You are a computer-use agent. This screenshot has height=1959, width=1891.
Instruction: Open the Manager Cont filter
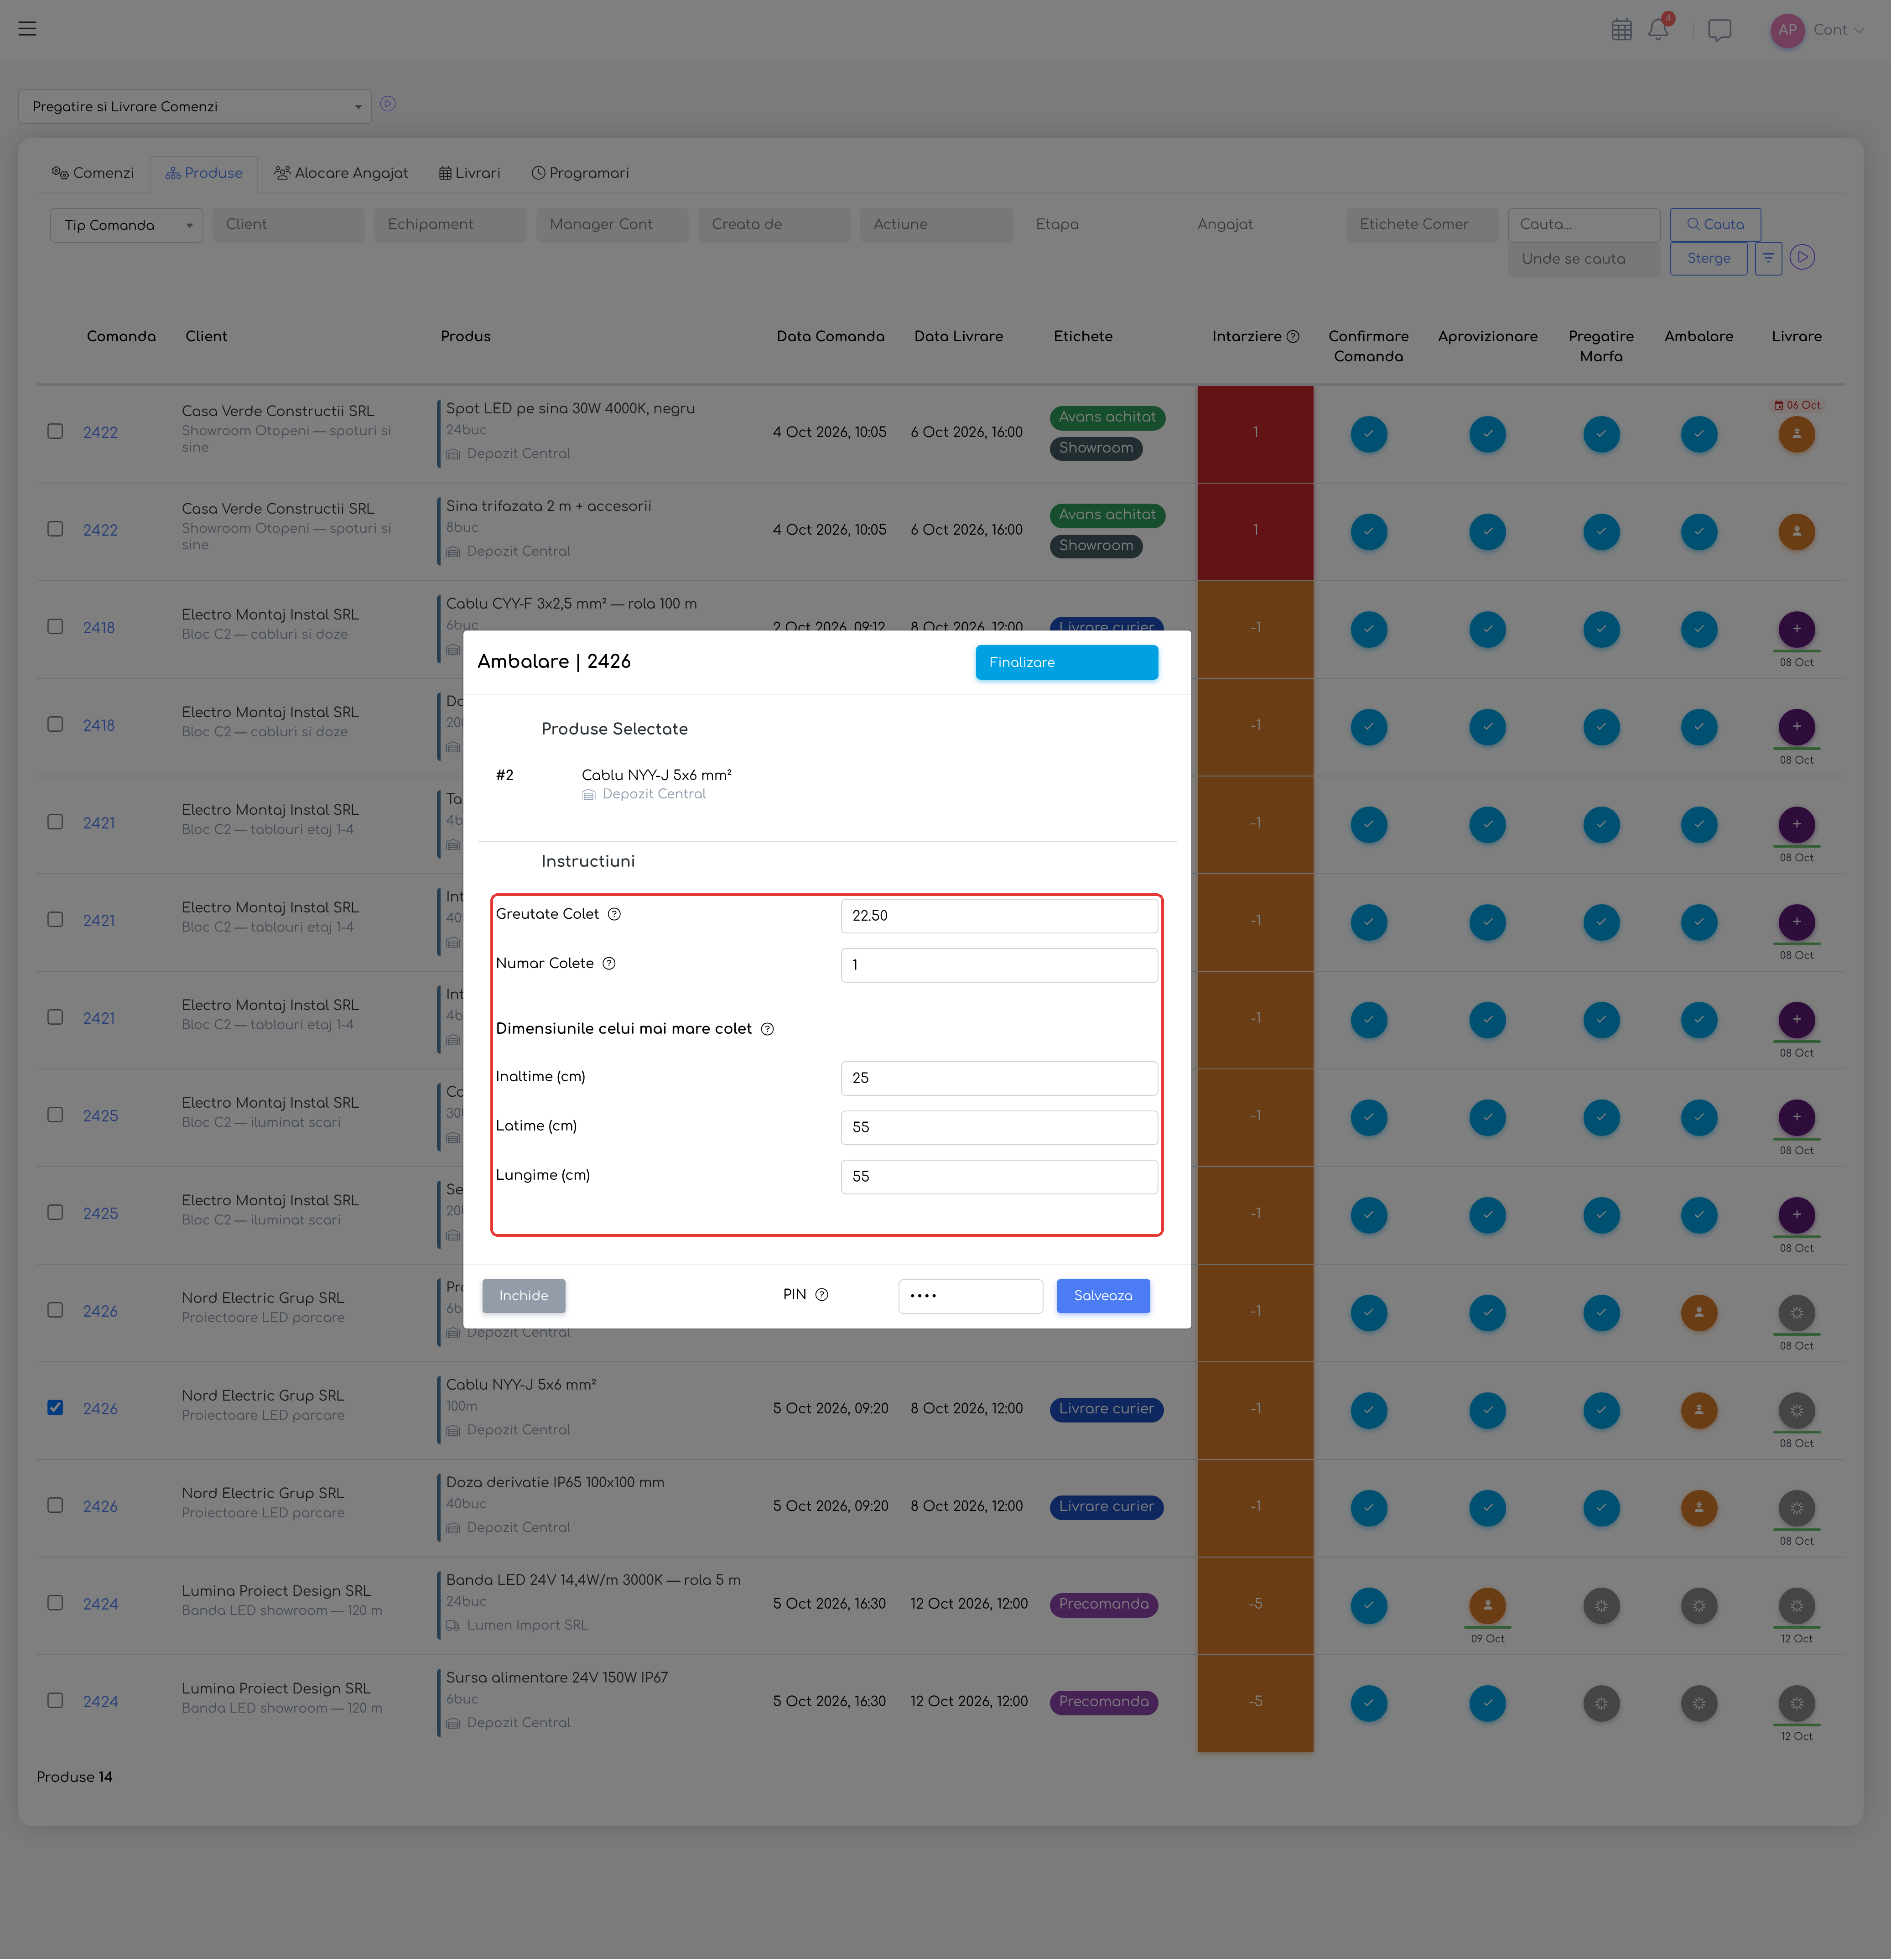click(x=612, y=225)
